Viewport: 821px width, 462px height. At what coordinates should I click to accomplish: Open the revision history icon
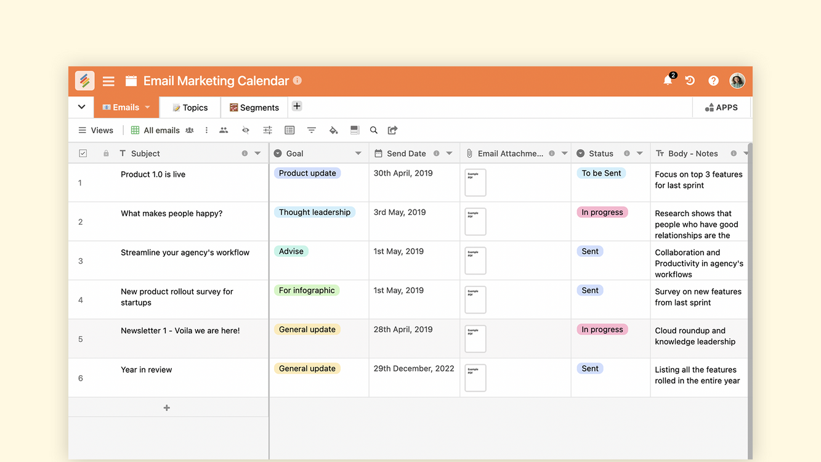(x=690, y=81)
